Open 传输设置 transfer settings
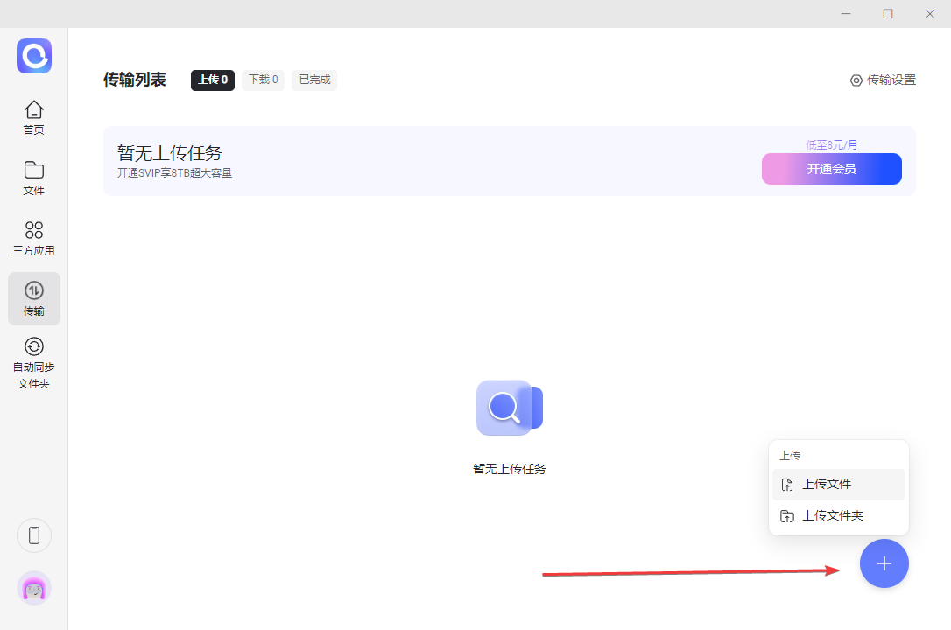Screen dimensions: 951x630 pyautogui.click(x=883, y=80)
